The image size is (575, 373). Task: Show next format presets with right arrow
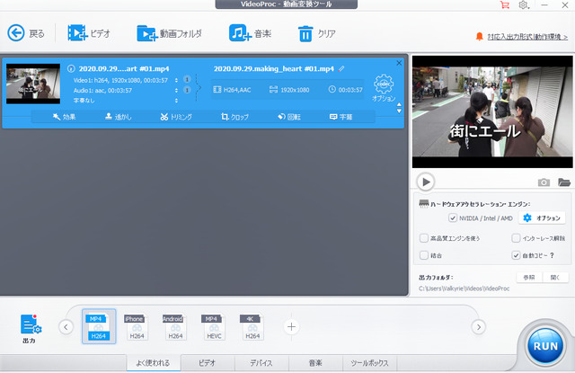[x=479, y=326]
